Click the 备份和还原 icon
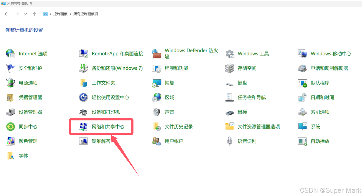 coord(83,68)
